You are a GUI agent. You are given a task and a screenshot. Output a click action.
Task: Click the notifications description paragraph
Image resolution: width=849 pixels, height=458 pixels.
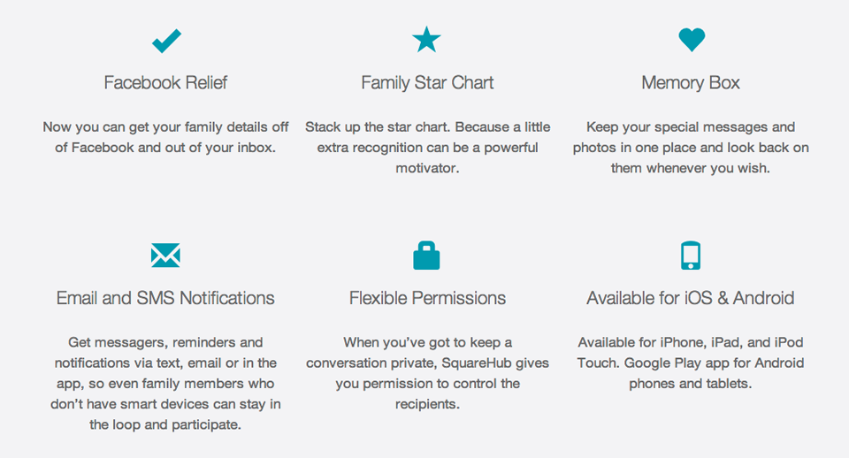(x=165, y=383)
